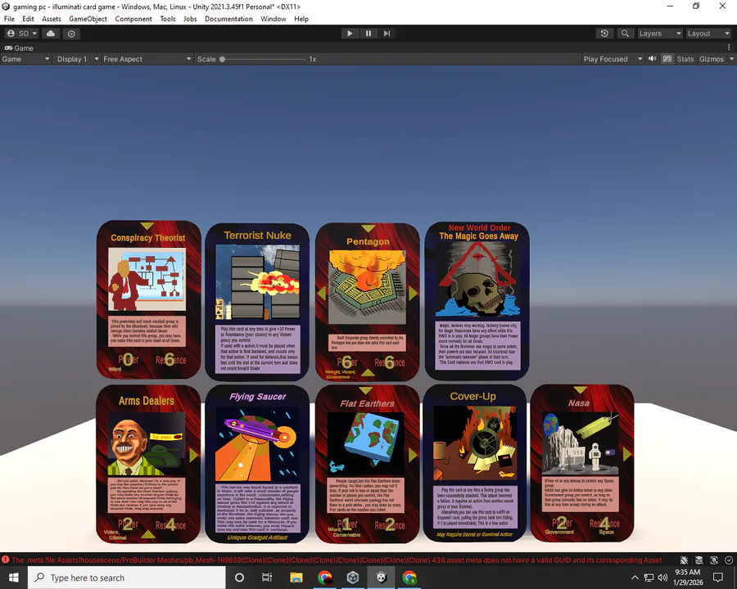Open Undo History icon
Image resolution: width=737 pixels, height=589 pixels.
point(604,34)
